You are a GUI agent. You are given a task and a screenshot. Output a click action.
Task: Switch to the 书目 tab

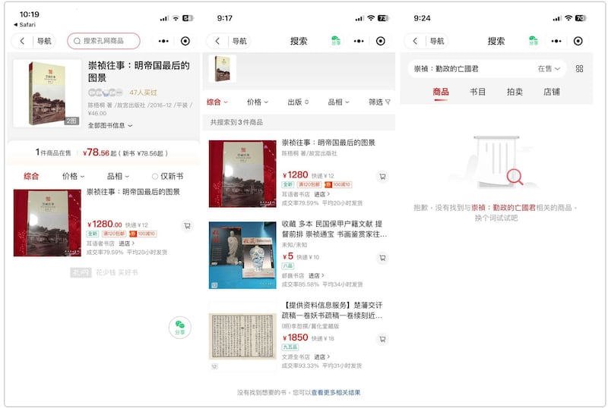[477, 92]
